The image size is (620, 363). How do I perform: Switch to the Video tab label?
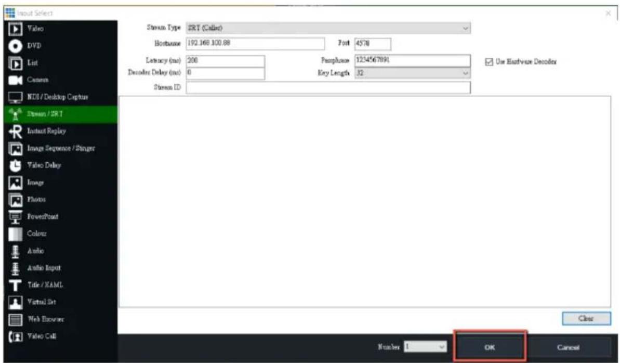[x=35, y=29]
